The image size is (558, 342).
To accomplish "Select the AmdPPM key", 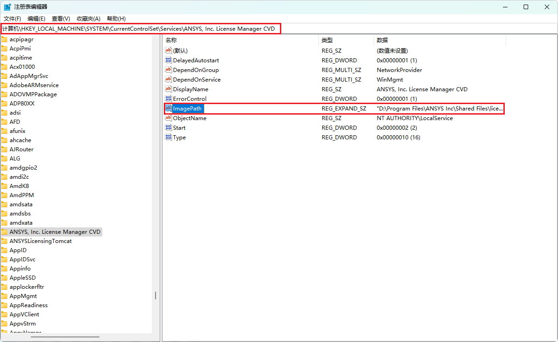I will [x=22, y=195].
